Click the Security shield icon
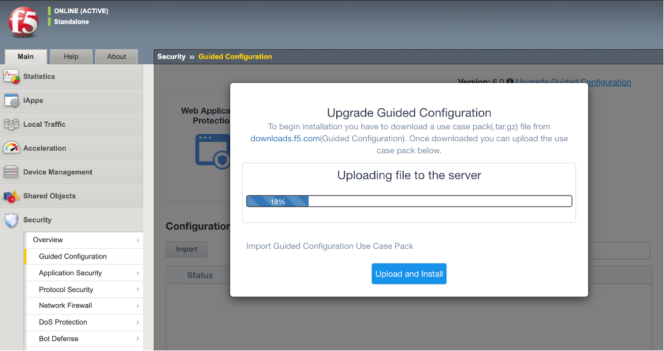 pos(11,219)
